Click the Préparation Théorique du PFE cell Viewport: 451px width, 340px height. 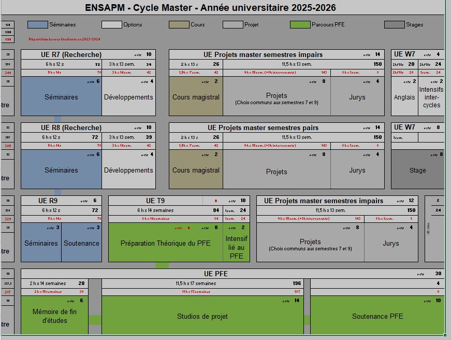pos(165,243)
